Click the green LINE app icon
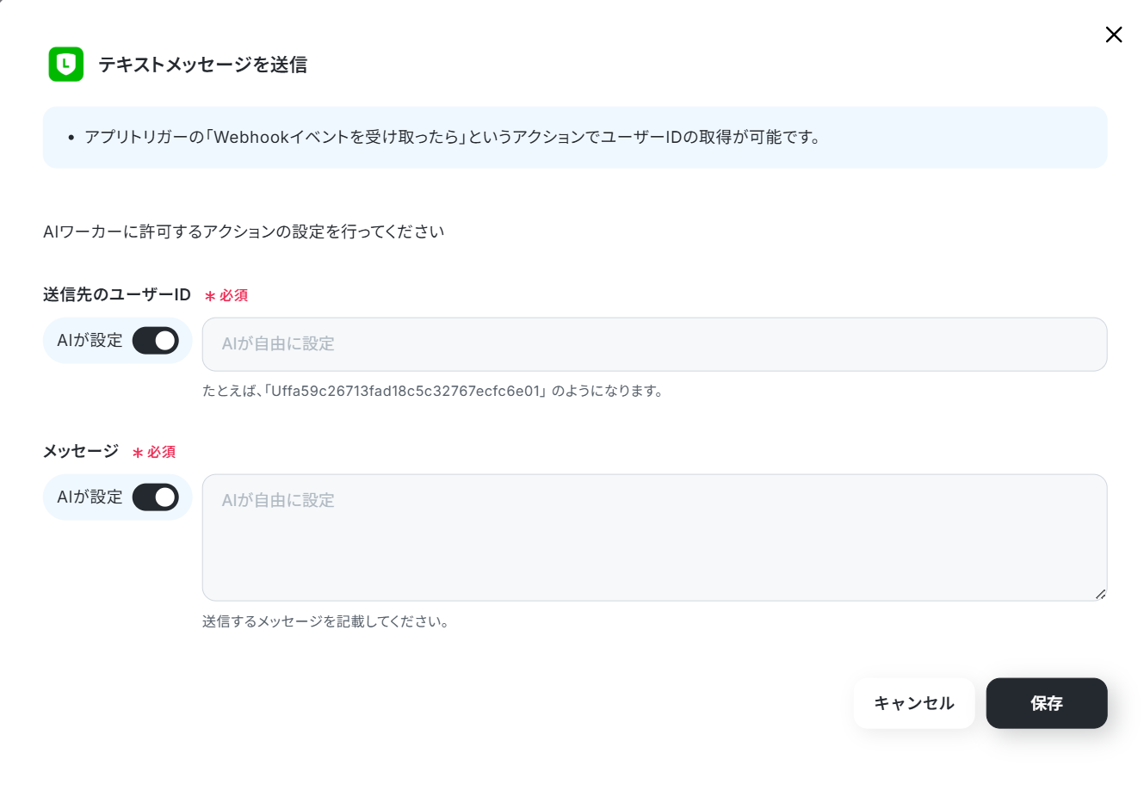Viewport: 1144px width, 809px height. click(66, 65)
